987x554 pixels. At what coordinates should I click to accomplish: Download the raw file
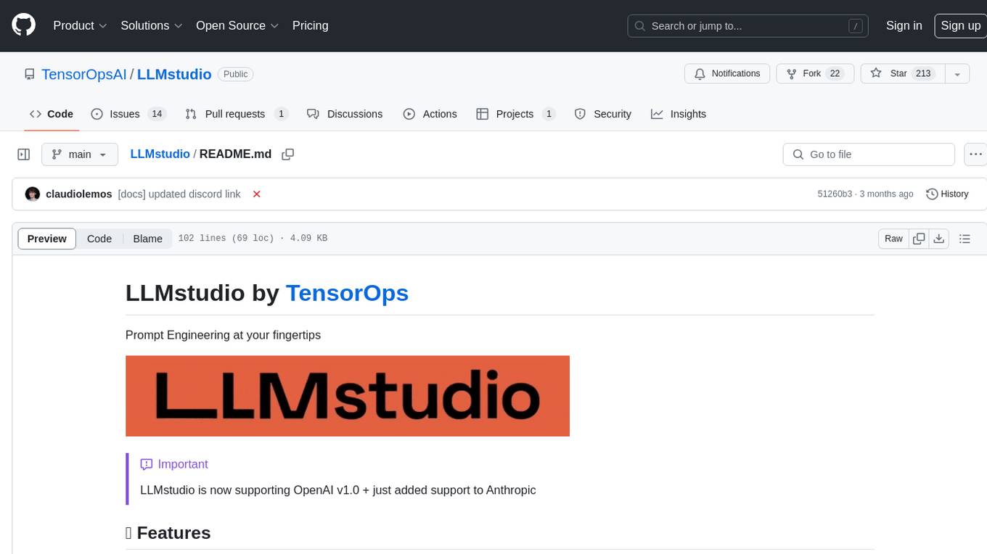click(x=939, y=239)
